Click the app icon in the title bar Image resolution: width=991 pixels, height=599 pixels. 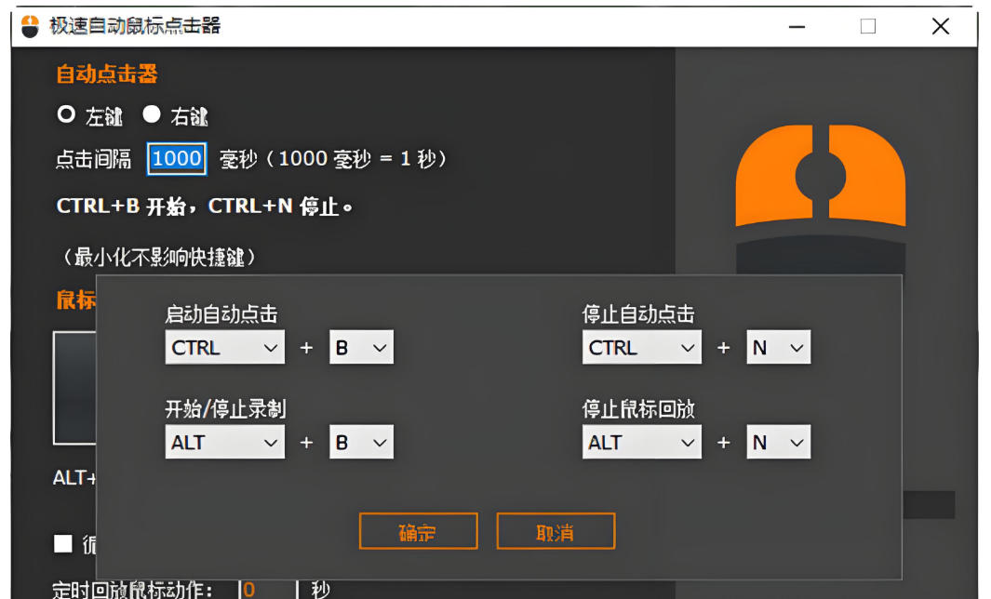[28, 26]
